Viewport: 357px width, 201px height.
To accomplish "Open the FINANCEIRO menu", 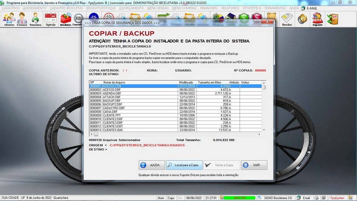I will tap(209, 8).
